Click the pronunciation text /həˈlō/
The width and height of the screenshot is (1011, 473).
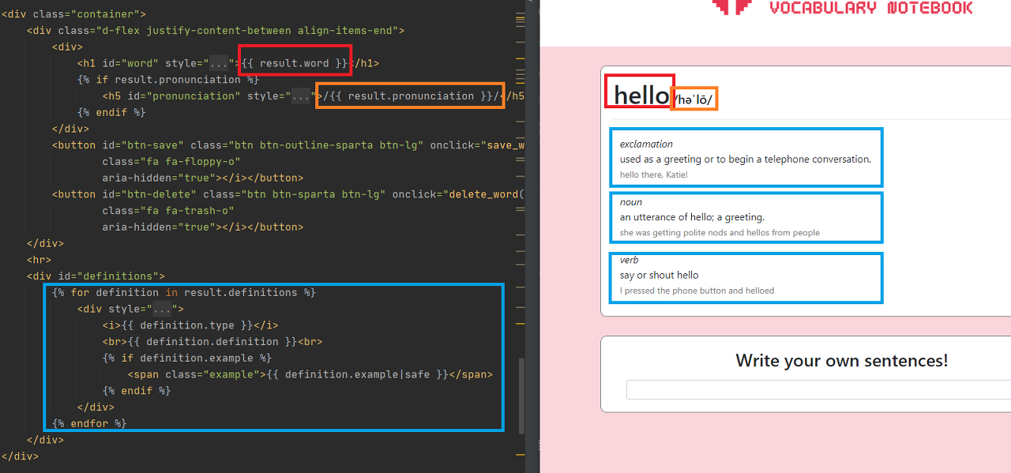click(x=693, y=99)
